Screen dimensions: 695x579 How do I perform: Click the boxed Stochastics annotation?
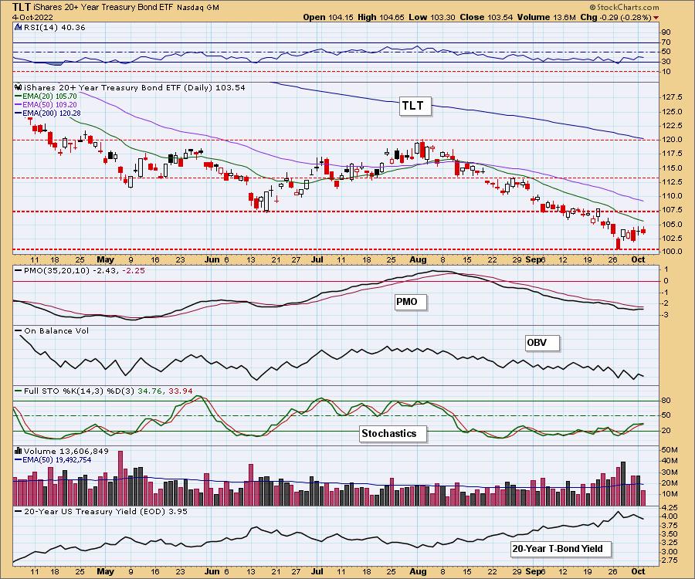coord(392,434)
